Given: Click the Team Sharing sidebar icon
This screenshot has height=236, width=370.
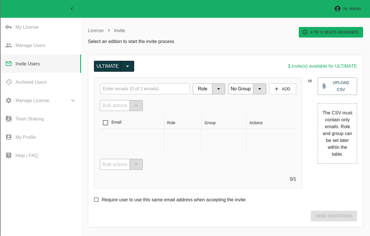Looking at the screenshot, I should (9, 119).
